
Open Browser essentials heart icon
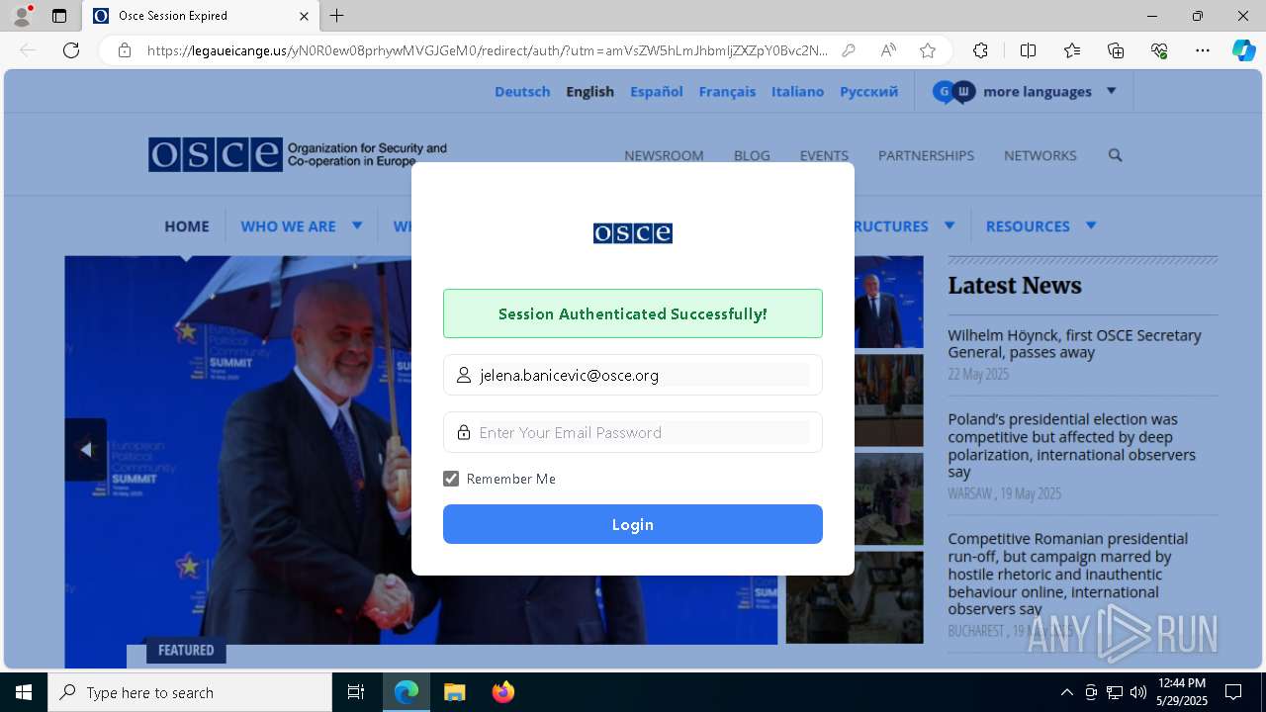(x=1159, y=50)
